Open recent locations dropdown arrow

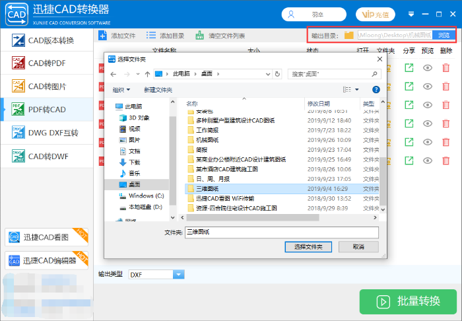coord(138,74)
